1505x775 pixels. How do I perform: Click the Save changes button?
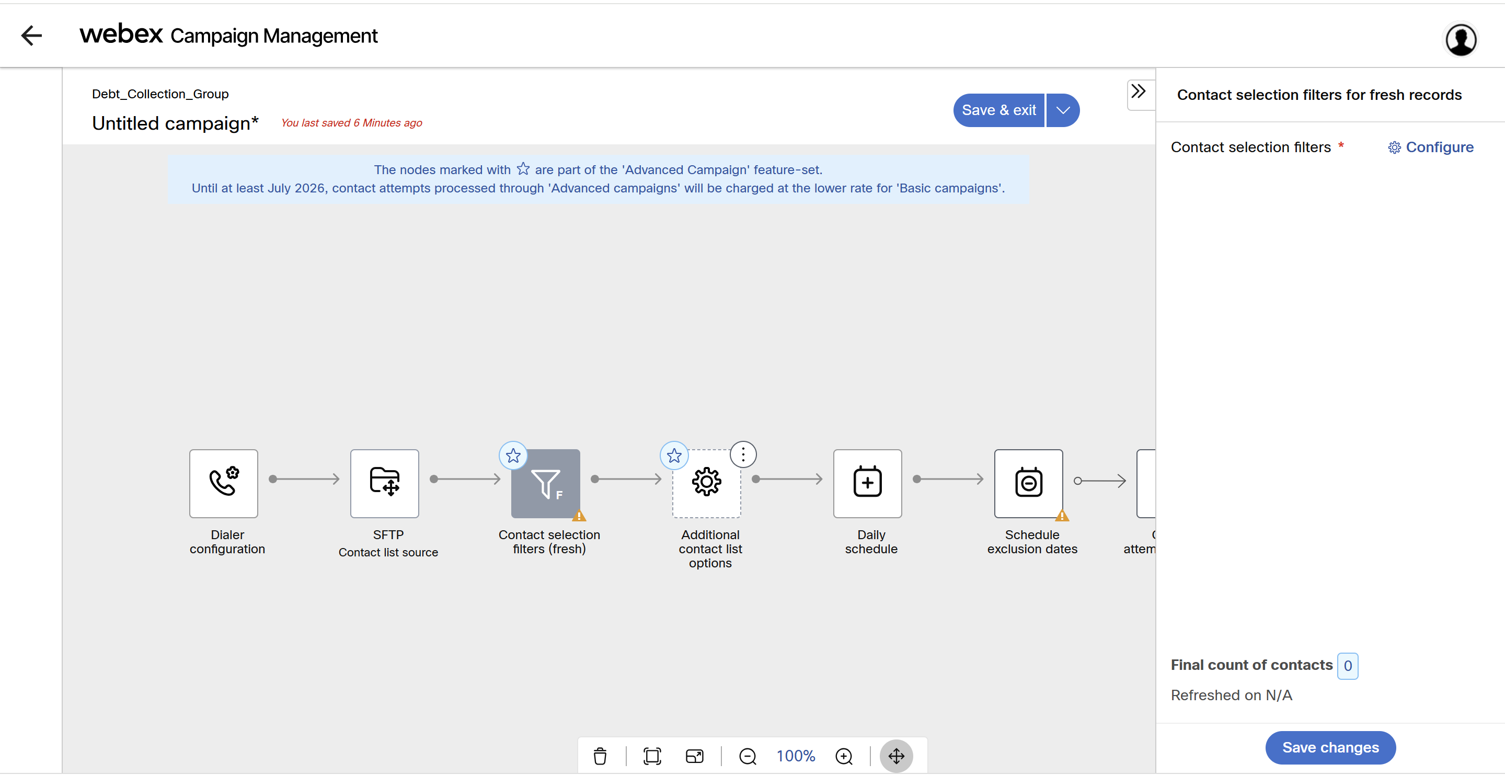coord(1330,747)
